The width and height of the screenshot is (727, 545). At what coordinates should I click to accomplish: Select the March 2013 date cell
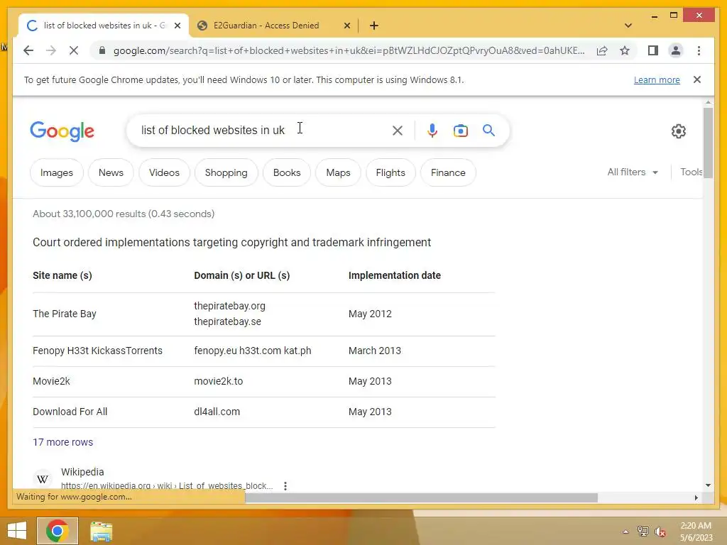pos(375,351)
